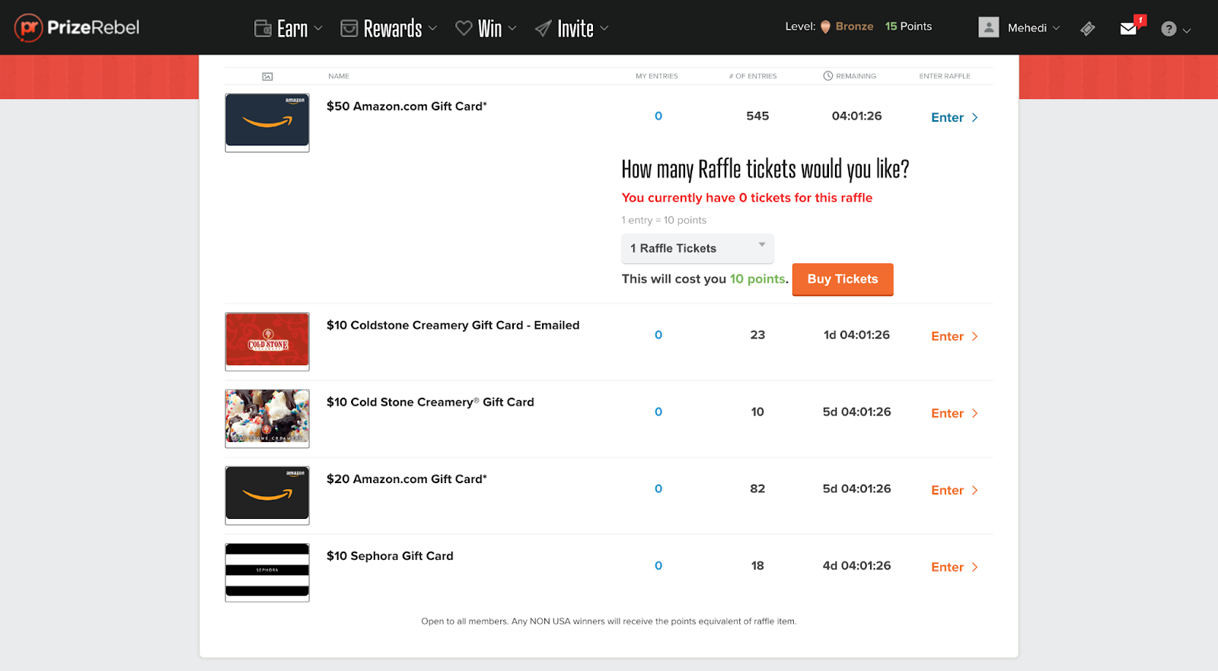Click the 1d 04:01:26 remaining time
The image size is (1218, 671).
(856, 335)
